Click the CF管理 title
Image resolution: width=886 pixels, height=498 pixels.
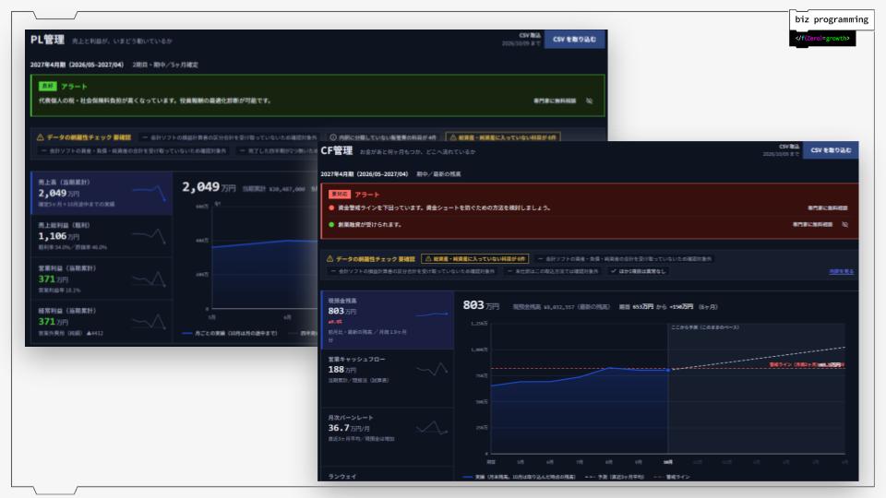click(337, 150)
